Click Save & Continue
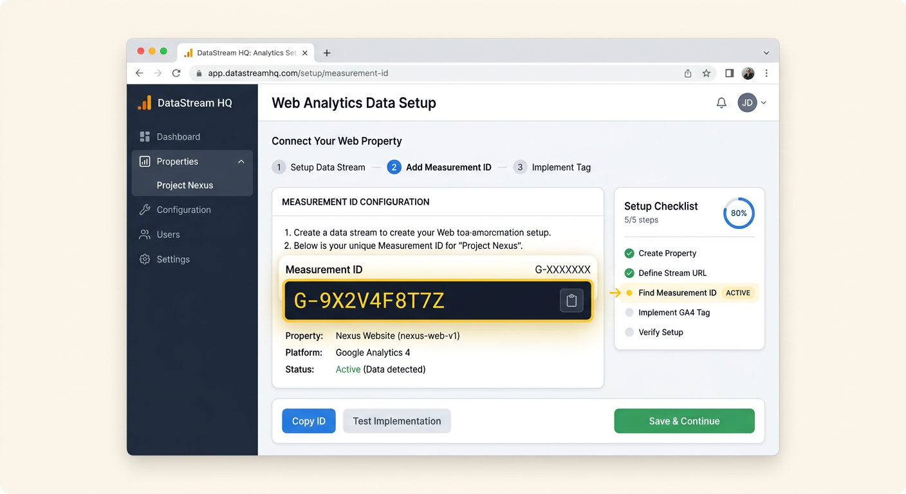Image resolution: width=906 pixels, height=494 pixels. [x=684, y=421]
